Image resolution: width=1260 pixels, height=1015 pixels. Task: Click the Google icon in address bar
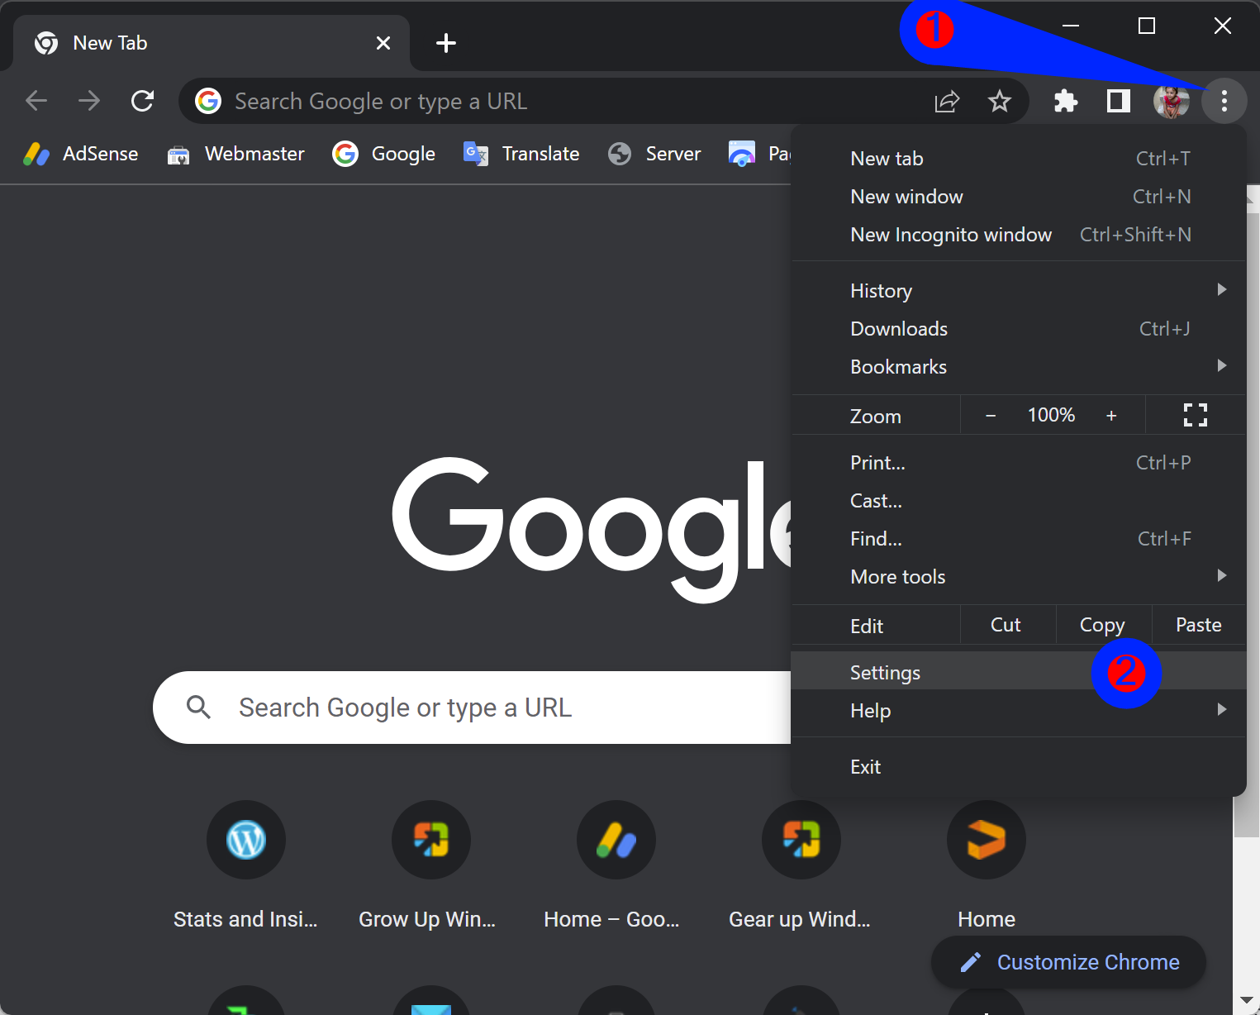click(208, 101)
